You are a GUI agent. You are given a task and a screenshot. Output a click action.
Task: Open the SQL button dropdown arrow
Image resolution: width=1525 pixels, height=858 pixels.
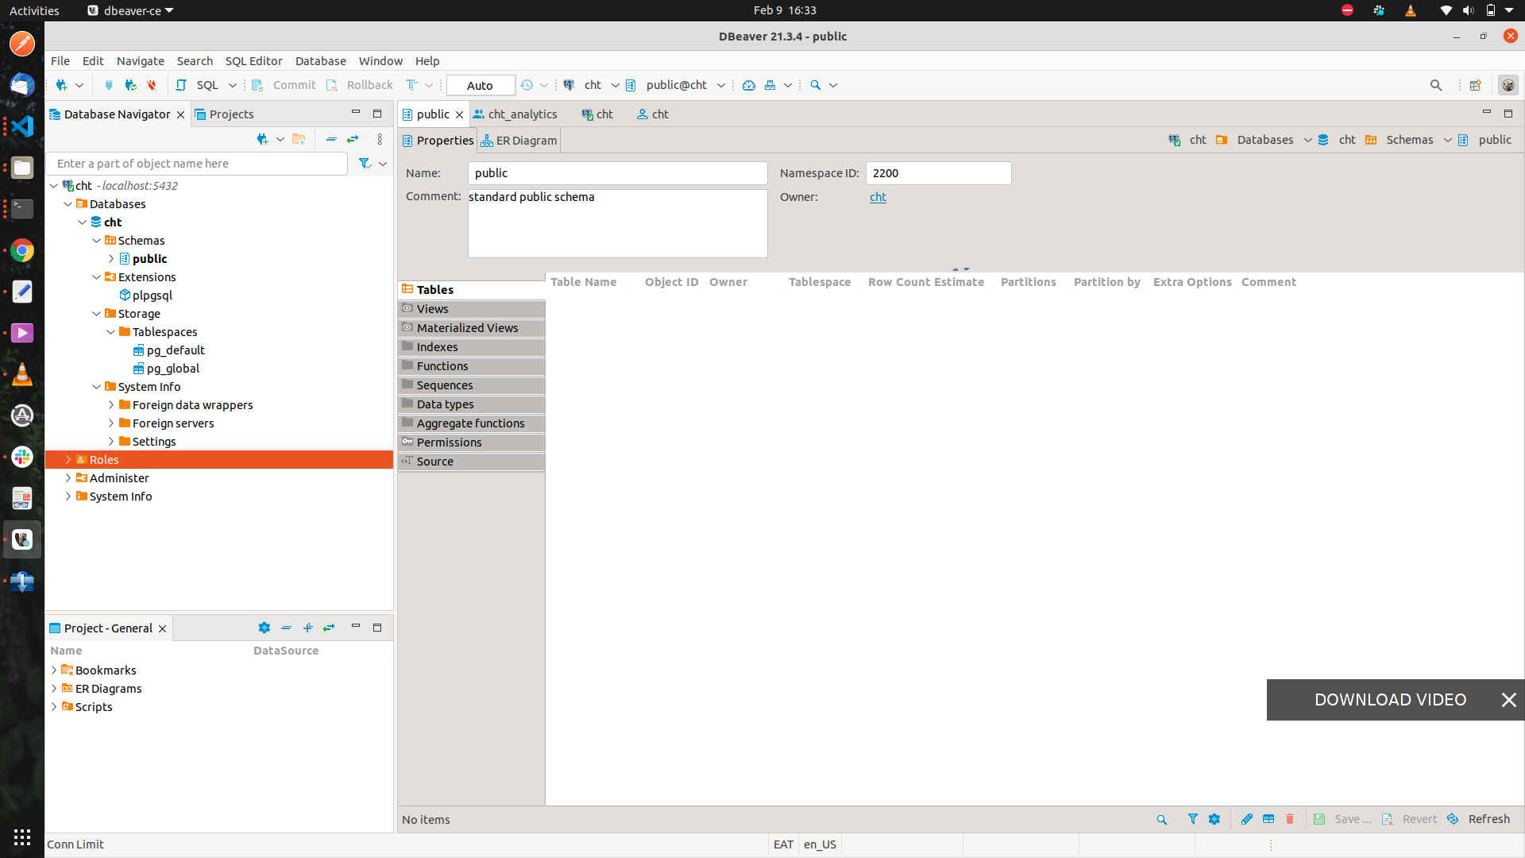tap(233, 85)
